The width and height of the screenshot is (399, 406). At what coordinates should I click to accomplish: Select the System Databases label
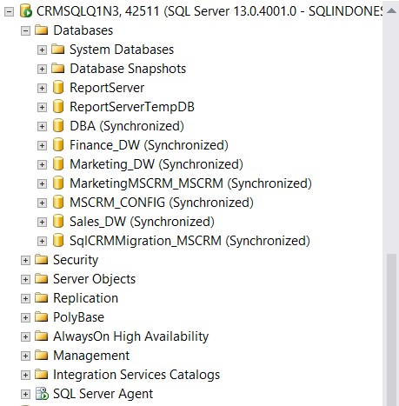(122, 50)
